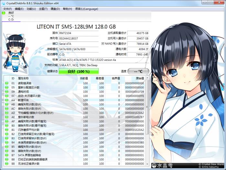Screen dimensions: 226x170
Task: Open the 主题(T) menu
Action: pyautogui.click(x=43, y=9)
